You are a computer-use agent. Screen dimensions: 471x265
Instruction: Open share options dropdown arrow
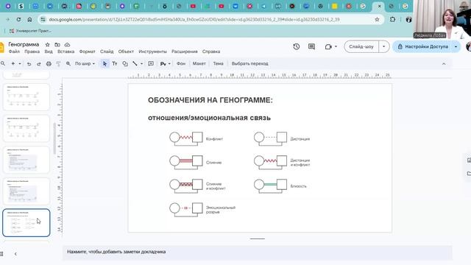pyautogui.click(x=456, y=46)
